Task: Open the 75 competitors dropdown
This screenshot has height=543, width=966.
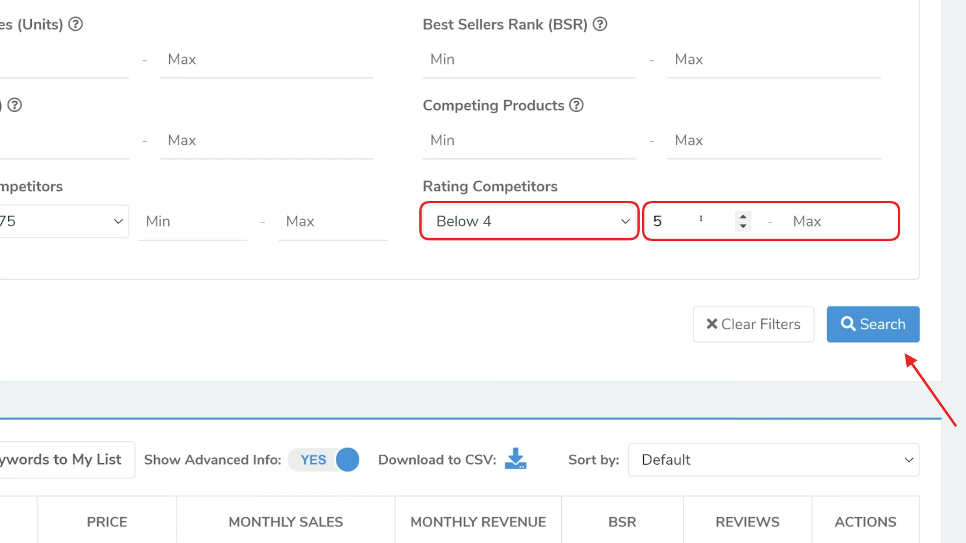Action: pyautogui.click(x=64, y=221)
